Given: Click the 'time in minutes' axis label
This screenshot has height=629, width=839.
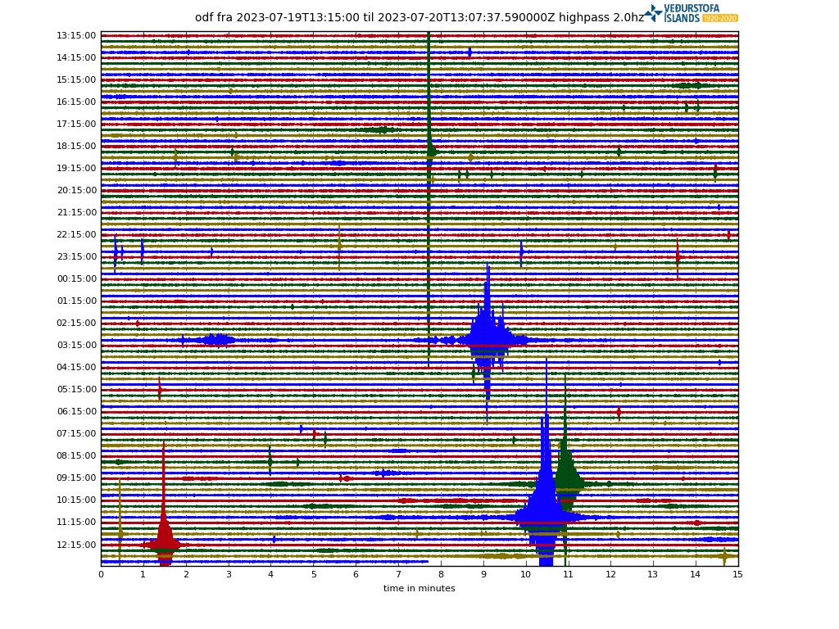Looking at the screenshot, I should [x=419, y=588].
